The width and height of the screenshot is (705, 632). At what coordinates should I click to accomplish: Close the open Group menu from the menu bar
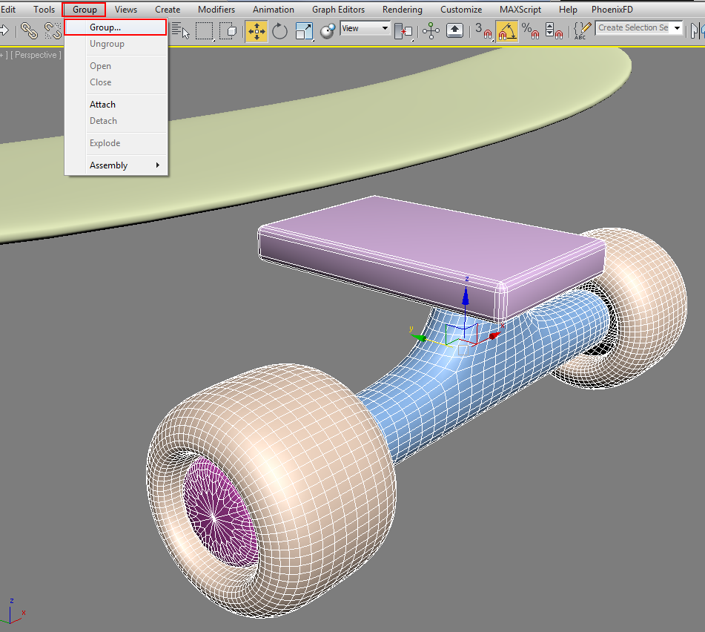(85, 10)
